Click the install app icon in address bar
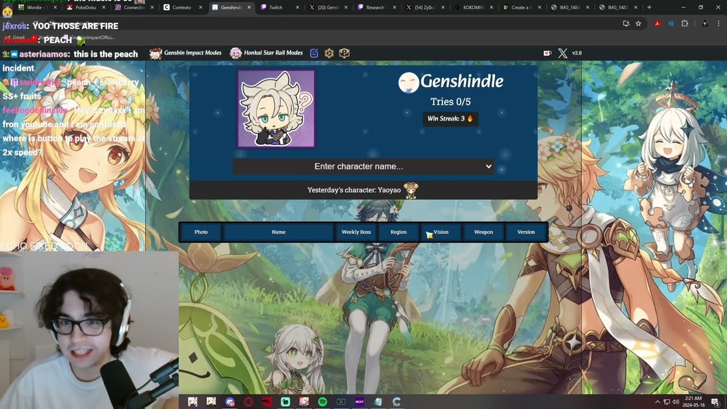Image resolution: width=727 pixels, height=409 pixels. [626, 23]
